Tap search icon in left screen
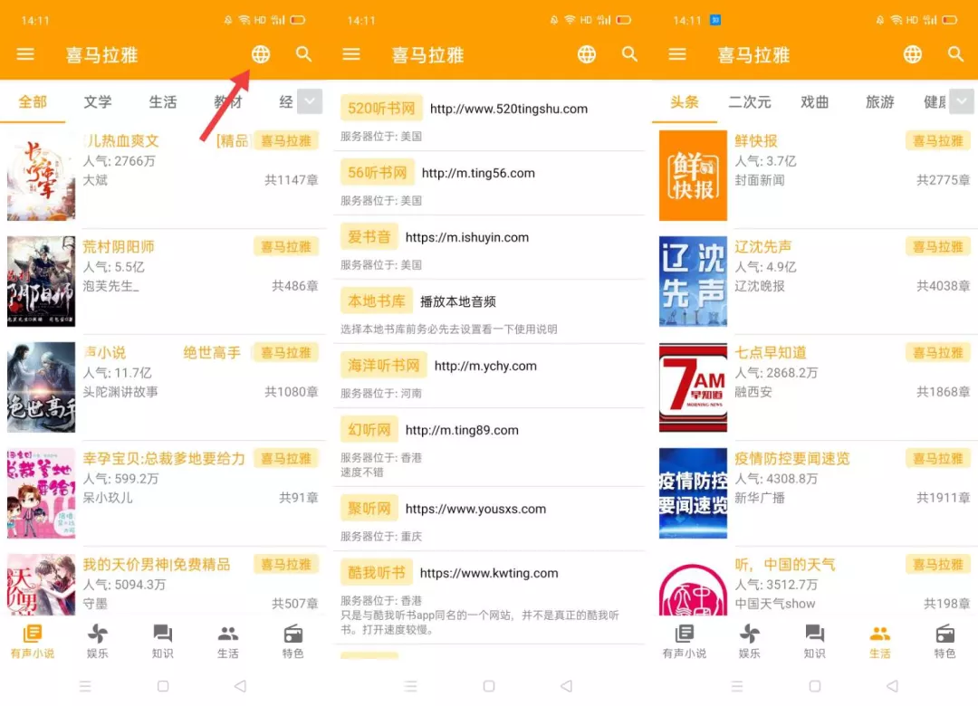Screen dimensions: 978x706 coord(303,54)
